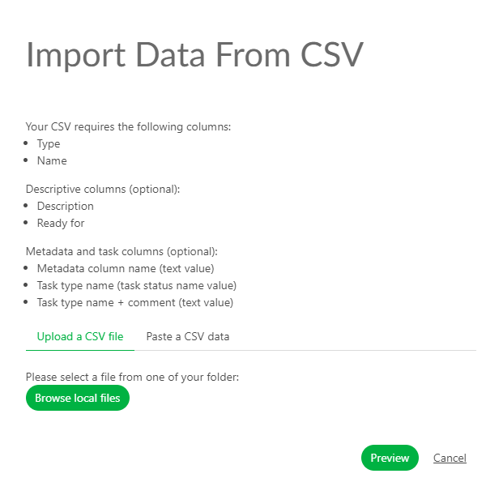Viewport: 486px width, 495px height.
Task: Click the Your CSV requires the following columns text
Action: click(129, 127)
